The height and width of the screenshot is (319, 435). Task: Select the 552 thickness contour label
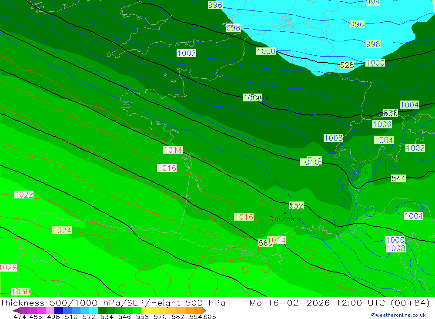(x=296, y=205)
